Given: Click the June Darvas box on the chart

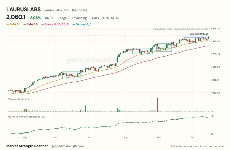Looking at the screenshot, I should pos(72,75).
